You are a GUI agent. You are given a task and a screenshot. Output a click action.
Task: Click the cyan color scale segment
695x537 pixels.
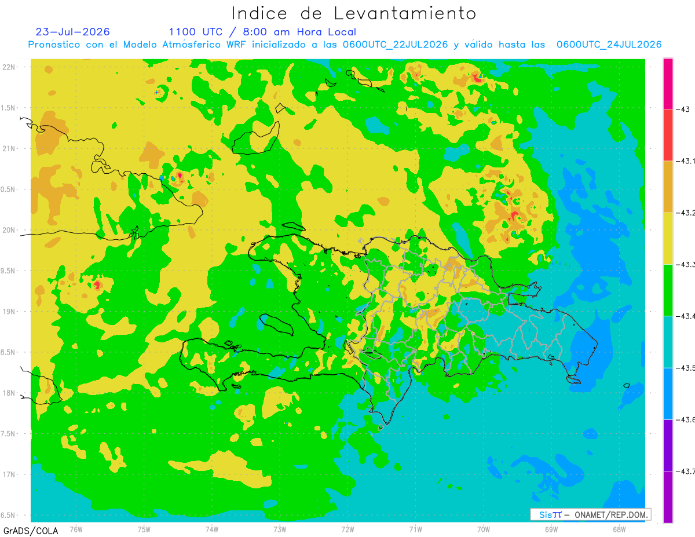tap(668, 342)
